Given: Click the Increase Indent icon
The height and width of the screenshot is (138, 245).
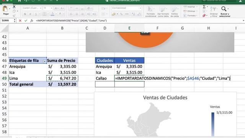Looking at the screenshot, I should pyautogui.click(x=94, y=14).
